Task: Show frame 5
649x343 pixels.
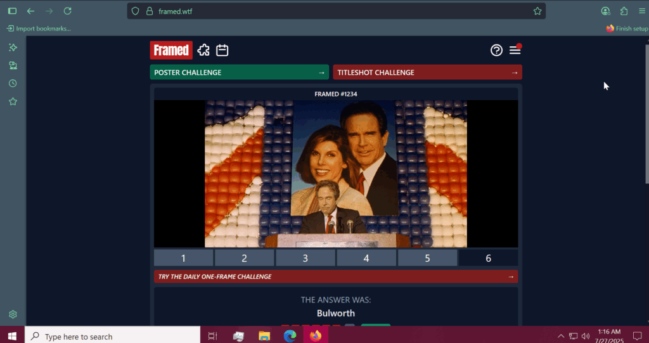Action: (427, 258)
